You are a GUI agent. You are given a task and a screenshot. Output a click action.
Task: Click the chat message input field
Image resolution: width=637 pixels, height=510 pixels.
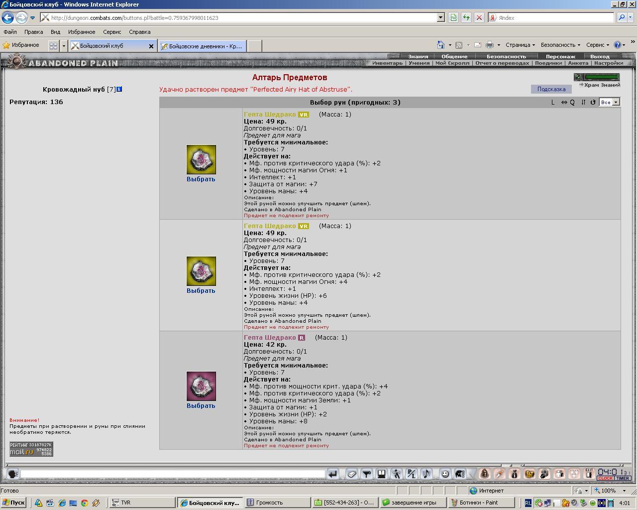[173, 474]
